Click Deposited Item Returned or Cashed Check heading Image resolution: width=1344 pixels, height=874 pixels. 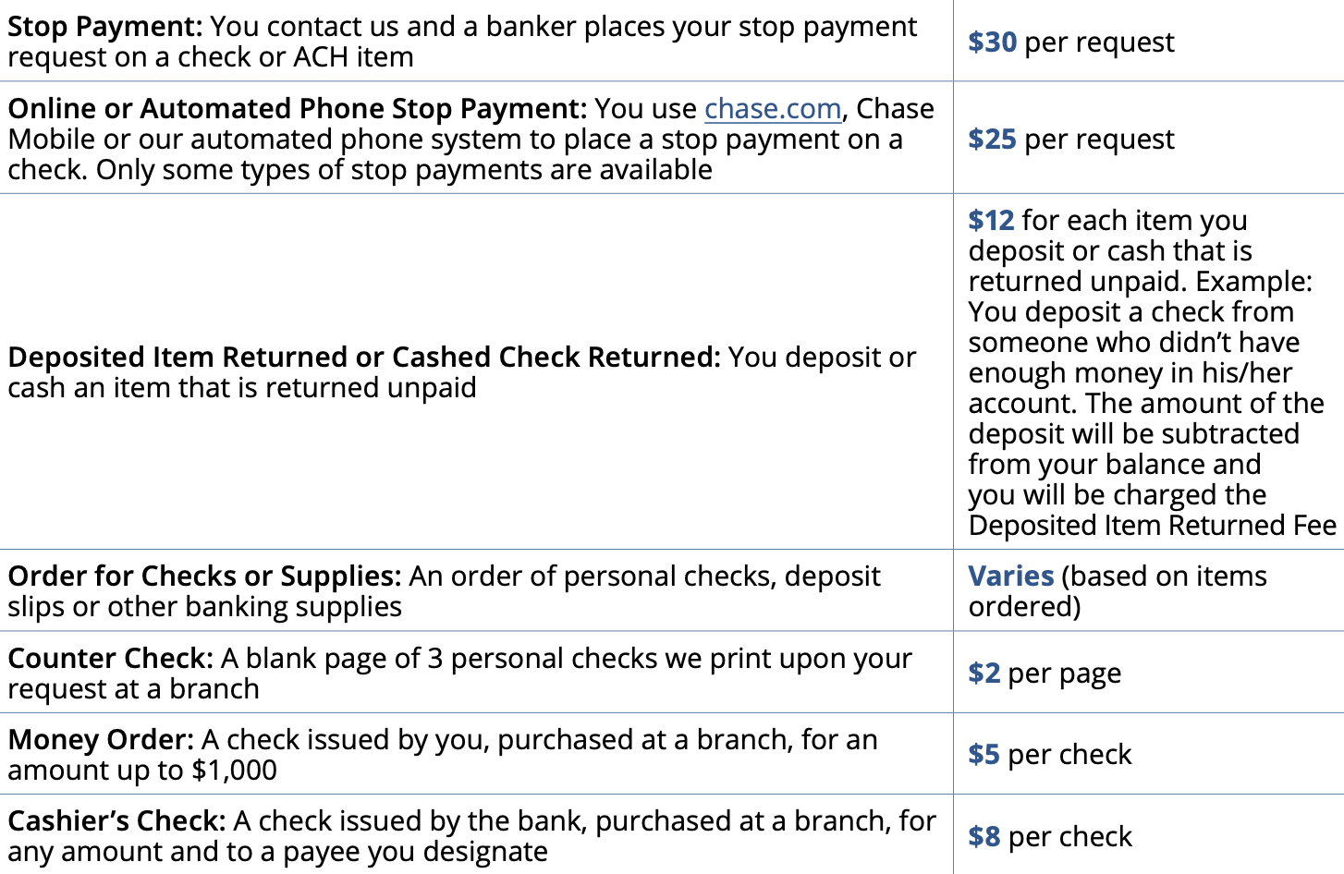[363, 358]
